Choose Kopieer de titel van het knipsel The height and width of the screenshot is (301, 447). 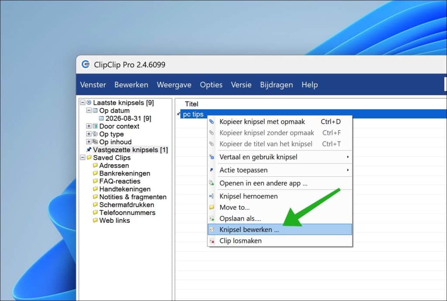click(280, 144)
